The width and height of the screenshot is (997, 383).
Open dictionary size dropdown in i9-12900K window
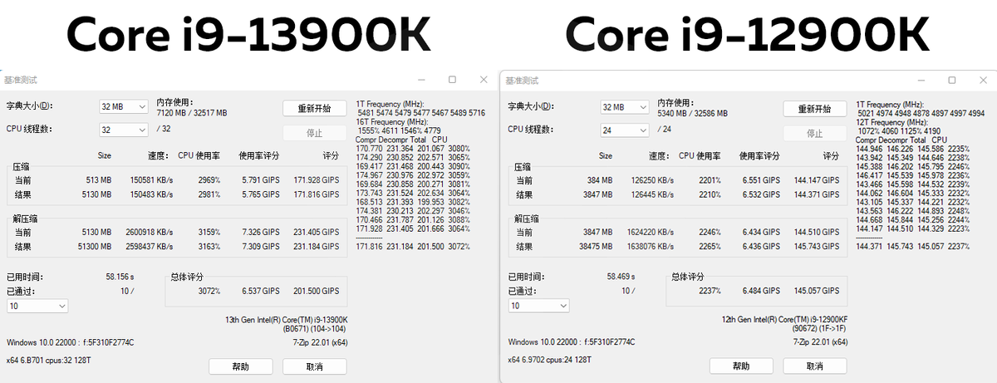click(624, 107)
